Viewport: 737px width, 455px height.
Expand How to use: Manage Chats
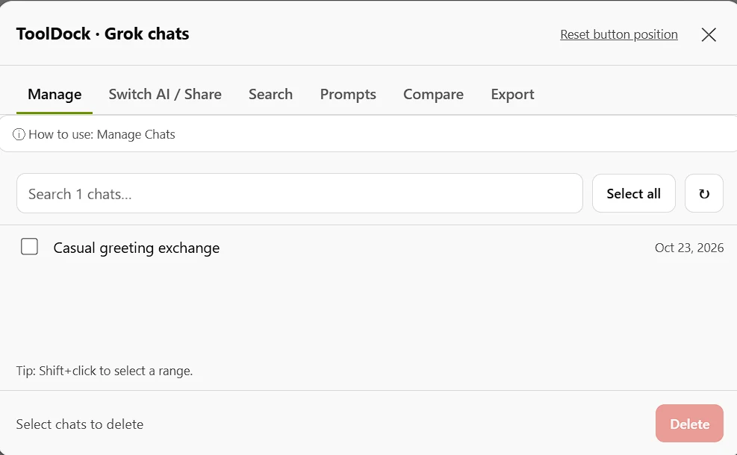369,134
